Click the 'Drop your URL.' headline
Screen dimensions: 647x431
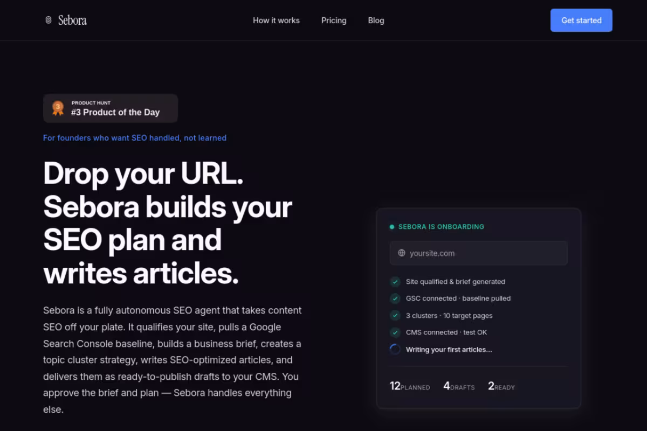point(143,173)
